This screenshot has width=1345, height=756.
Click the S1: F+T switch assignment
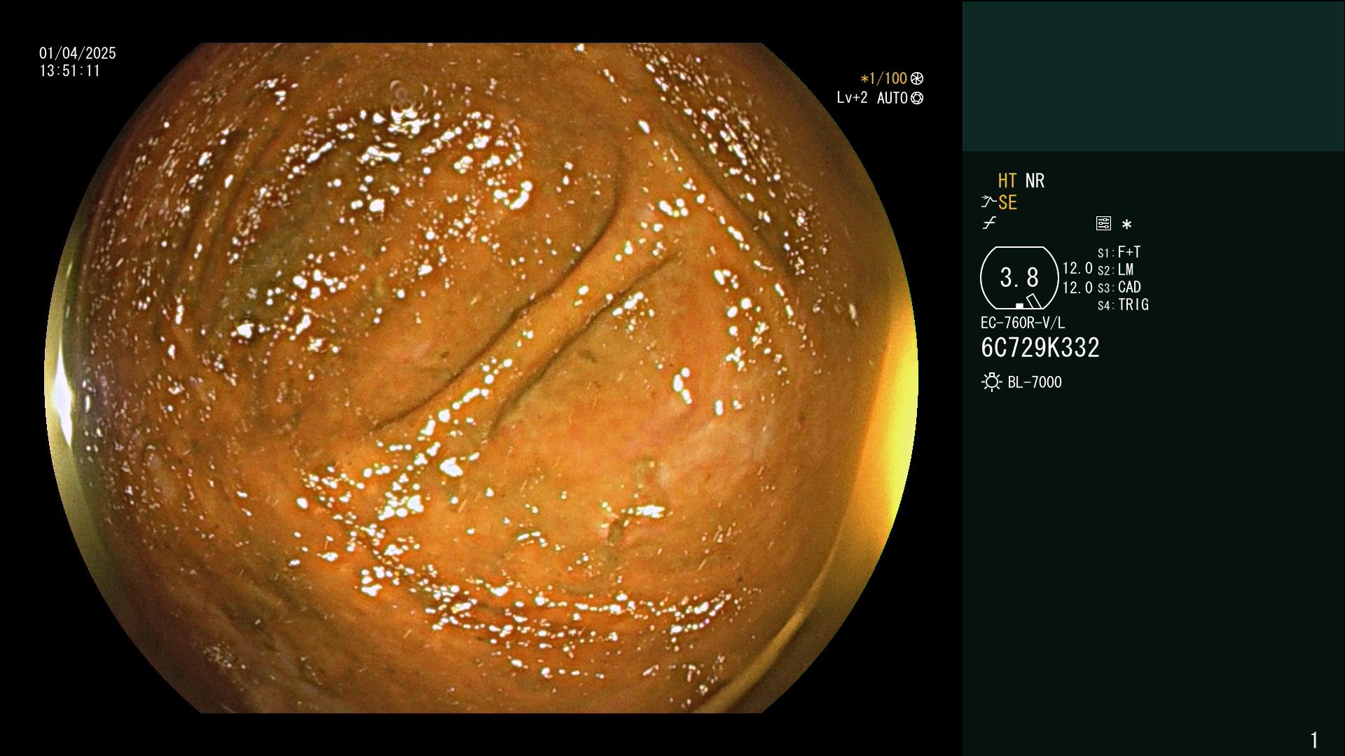1119,252
